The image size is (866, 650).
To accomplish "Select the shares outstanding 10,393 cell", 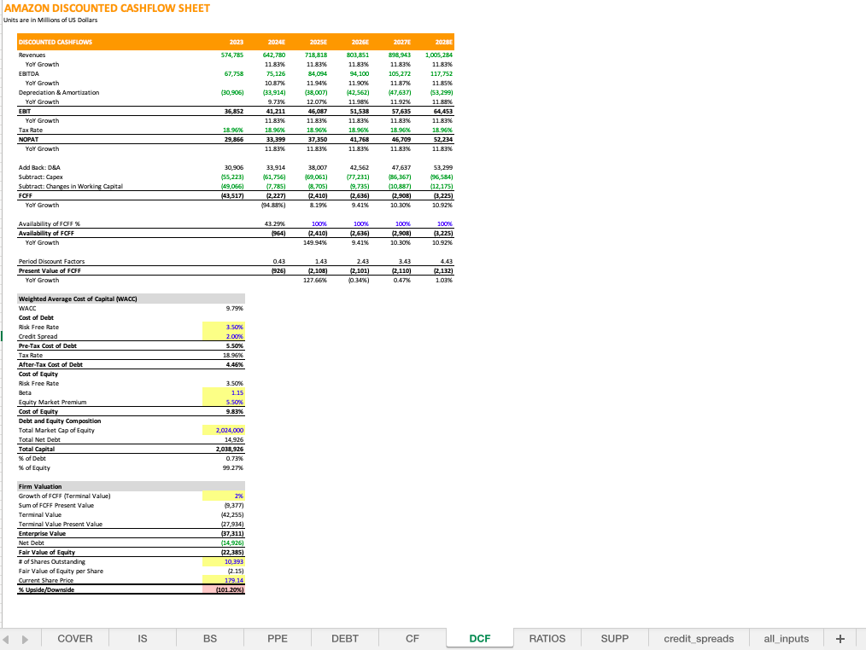I will click(224, 562).
